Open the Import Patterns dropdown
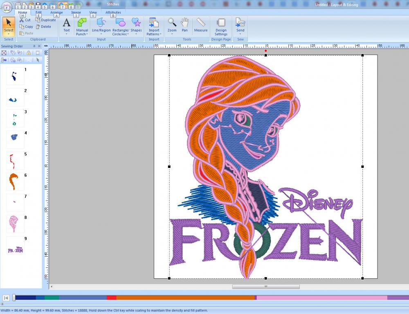Image resolution: width=409 pixels, height=314 pixels. tap(160, 34)
